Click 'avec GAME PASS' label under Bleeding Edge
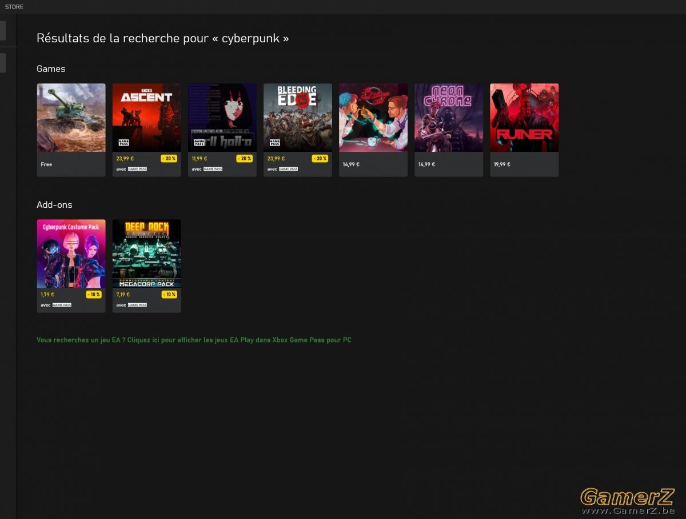The image size is (686, 519). pos(282,169)
